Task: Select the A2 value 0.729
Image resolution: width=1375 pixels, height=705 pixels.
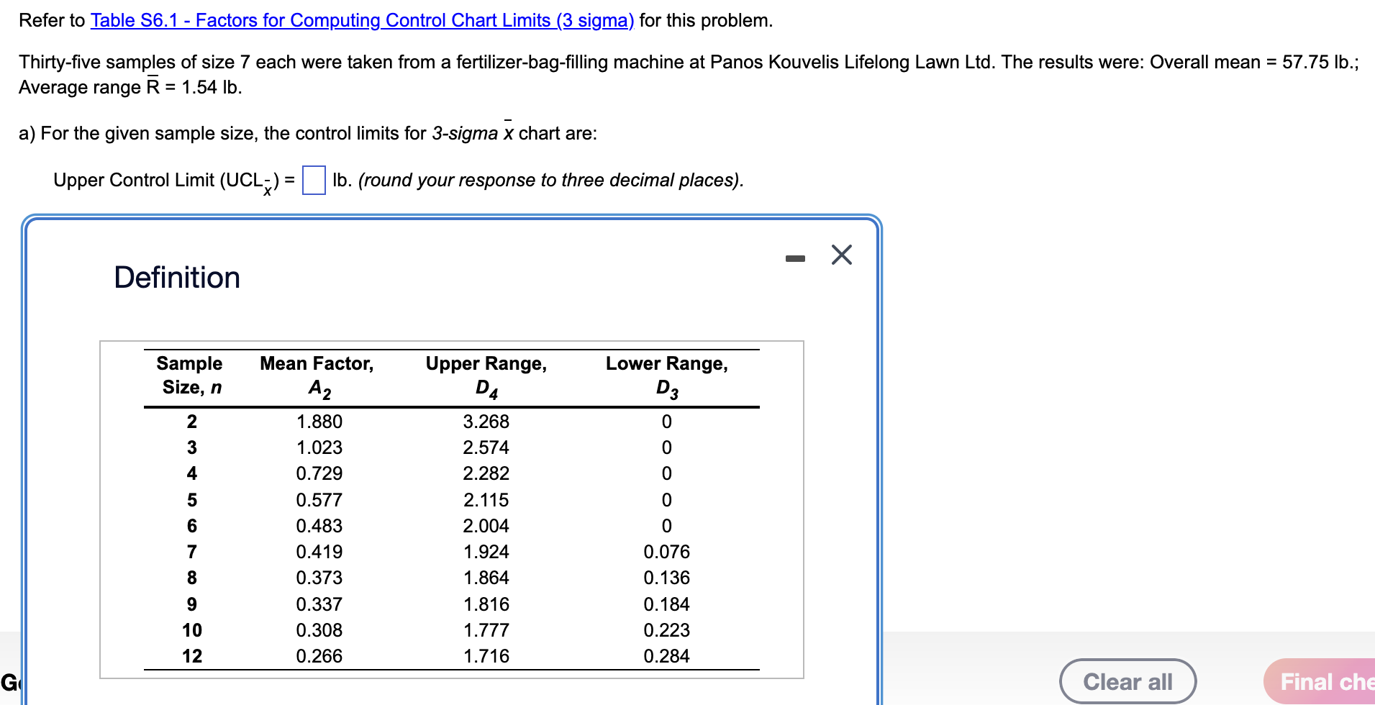Action: (x=319, y=473)
